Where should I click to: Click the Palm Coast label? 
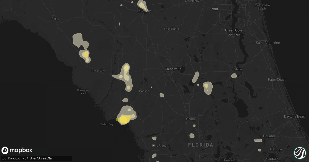coord(277,80)
